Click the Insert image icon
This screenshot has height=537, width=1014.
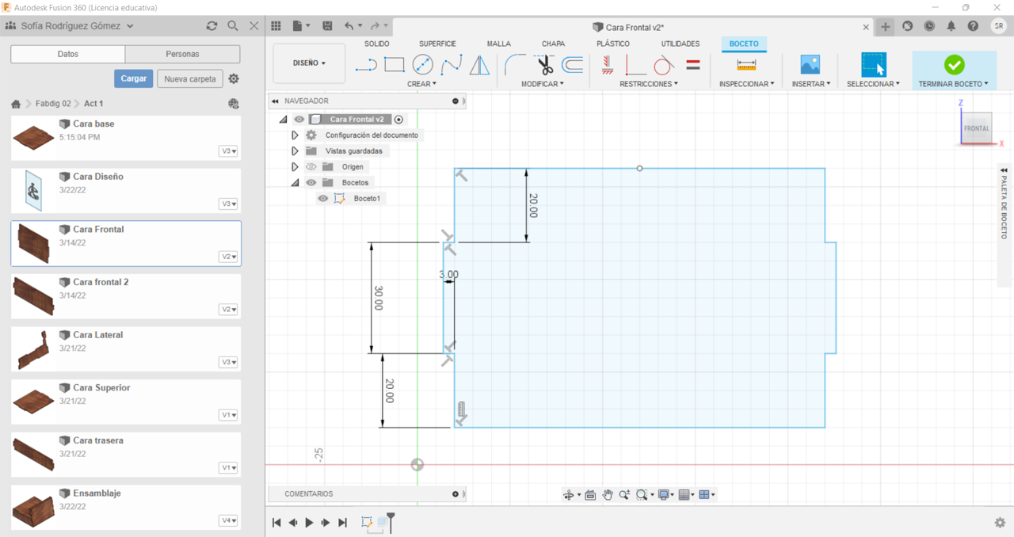(x=810, y=65)
